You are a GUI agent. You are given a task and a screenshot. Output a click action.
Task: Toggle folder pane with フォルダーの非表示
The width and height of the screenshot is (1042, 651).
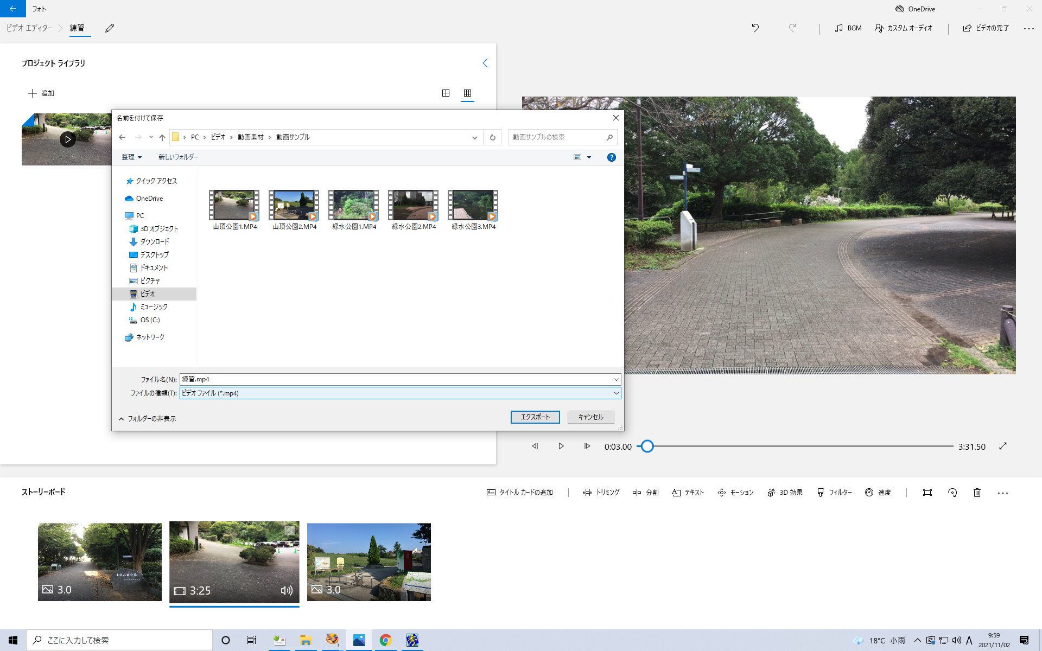click(147, 419)
